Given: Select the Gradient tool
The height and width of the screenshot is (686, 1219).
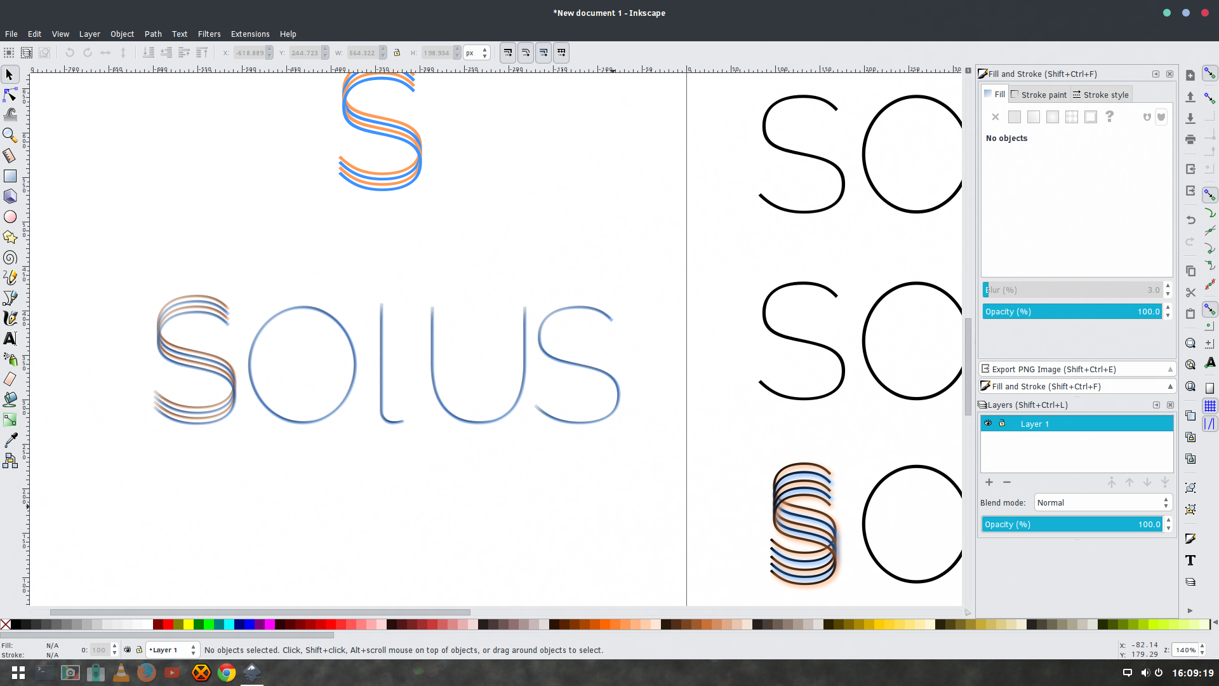Looking at the screenshot, I should [10, 420].
